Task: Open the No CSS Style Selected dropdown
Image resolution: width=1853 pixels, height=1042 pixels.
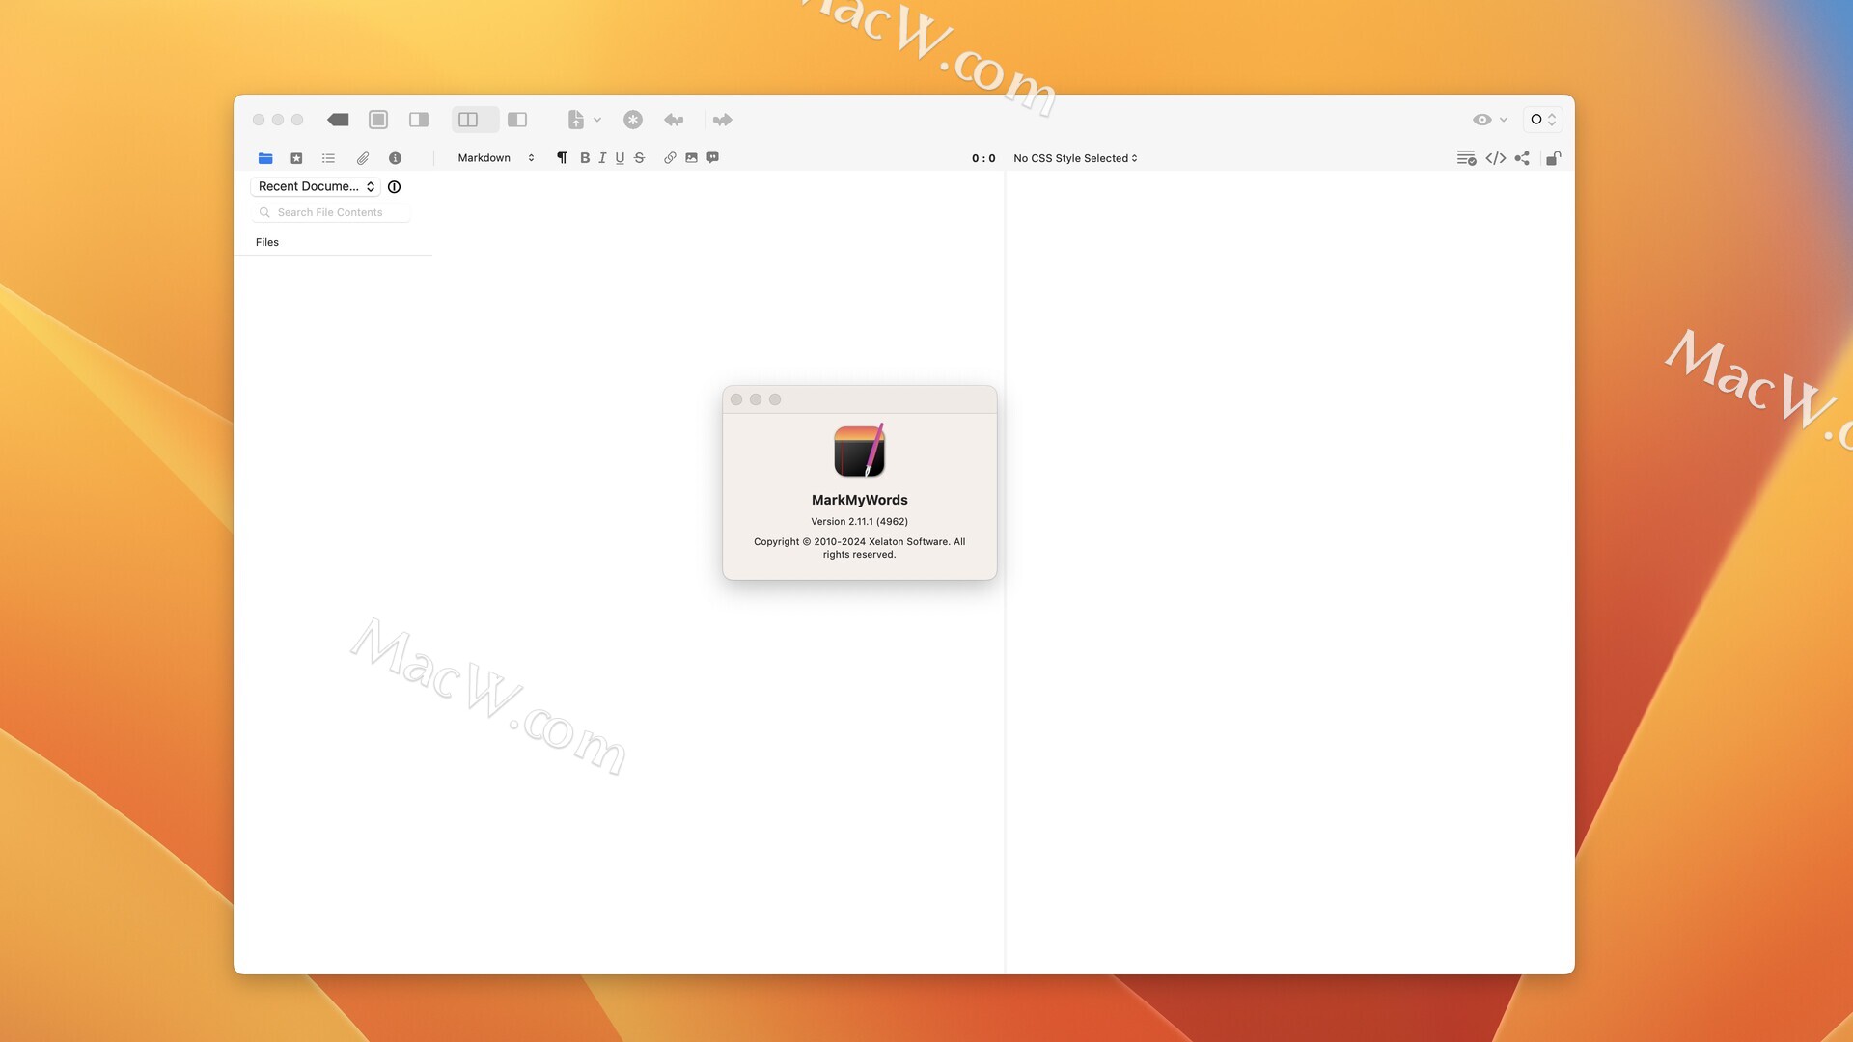Action: pos(1075,158)
